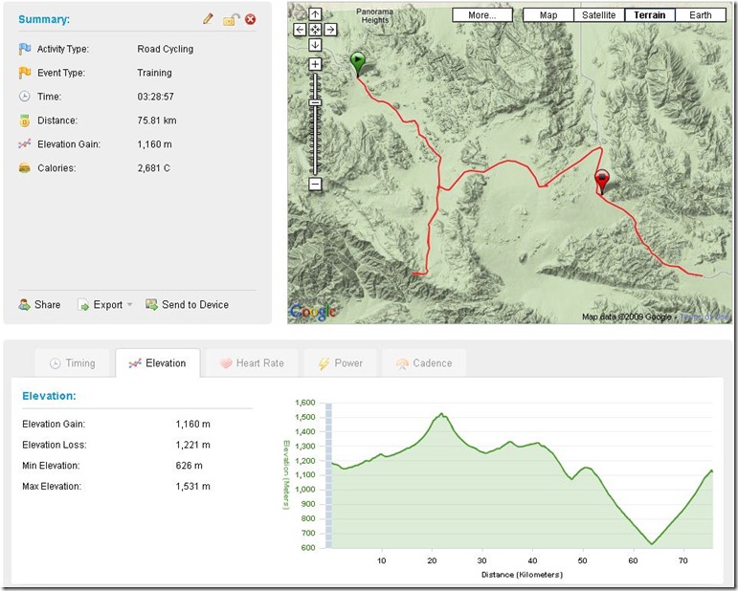Open the Power tab

[x=341, y=363]
